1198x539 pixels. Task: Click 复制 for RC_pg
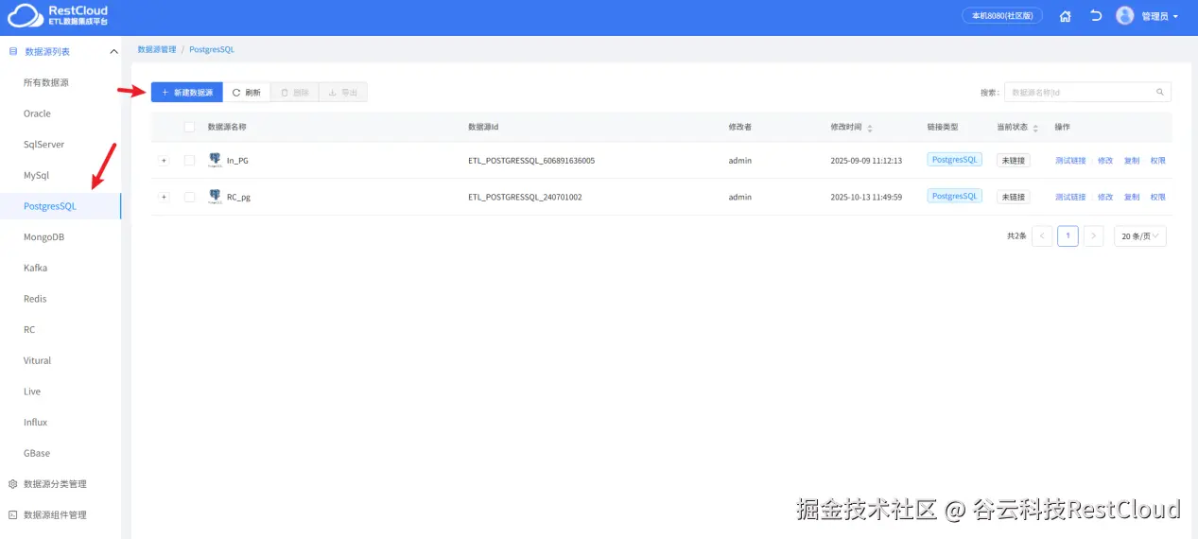click(1132, 197)
